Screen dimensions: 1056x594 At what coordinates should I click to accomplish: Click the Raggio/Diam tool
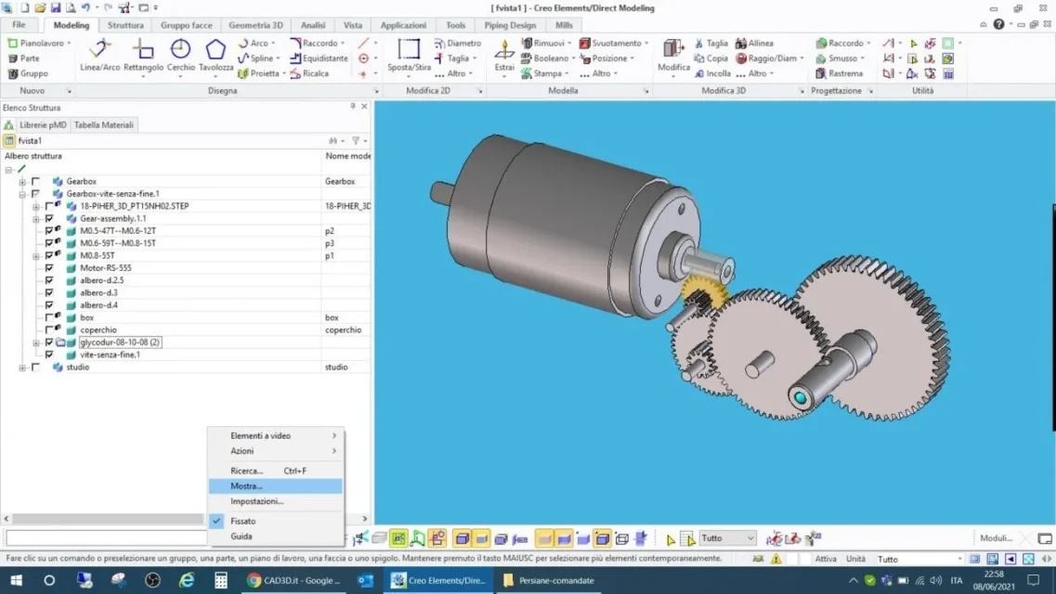click(767, 58)
